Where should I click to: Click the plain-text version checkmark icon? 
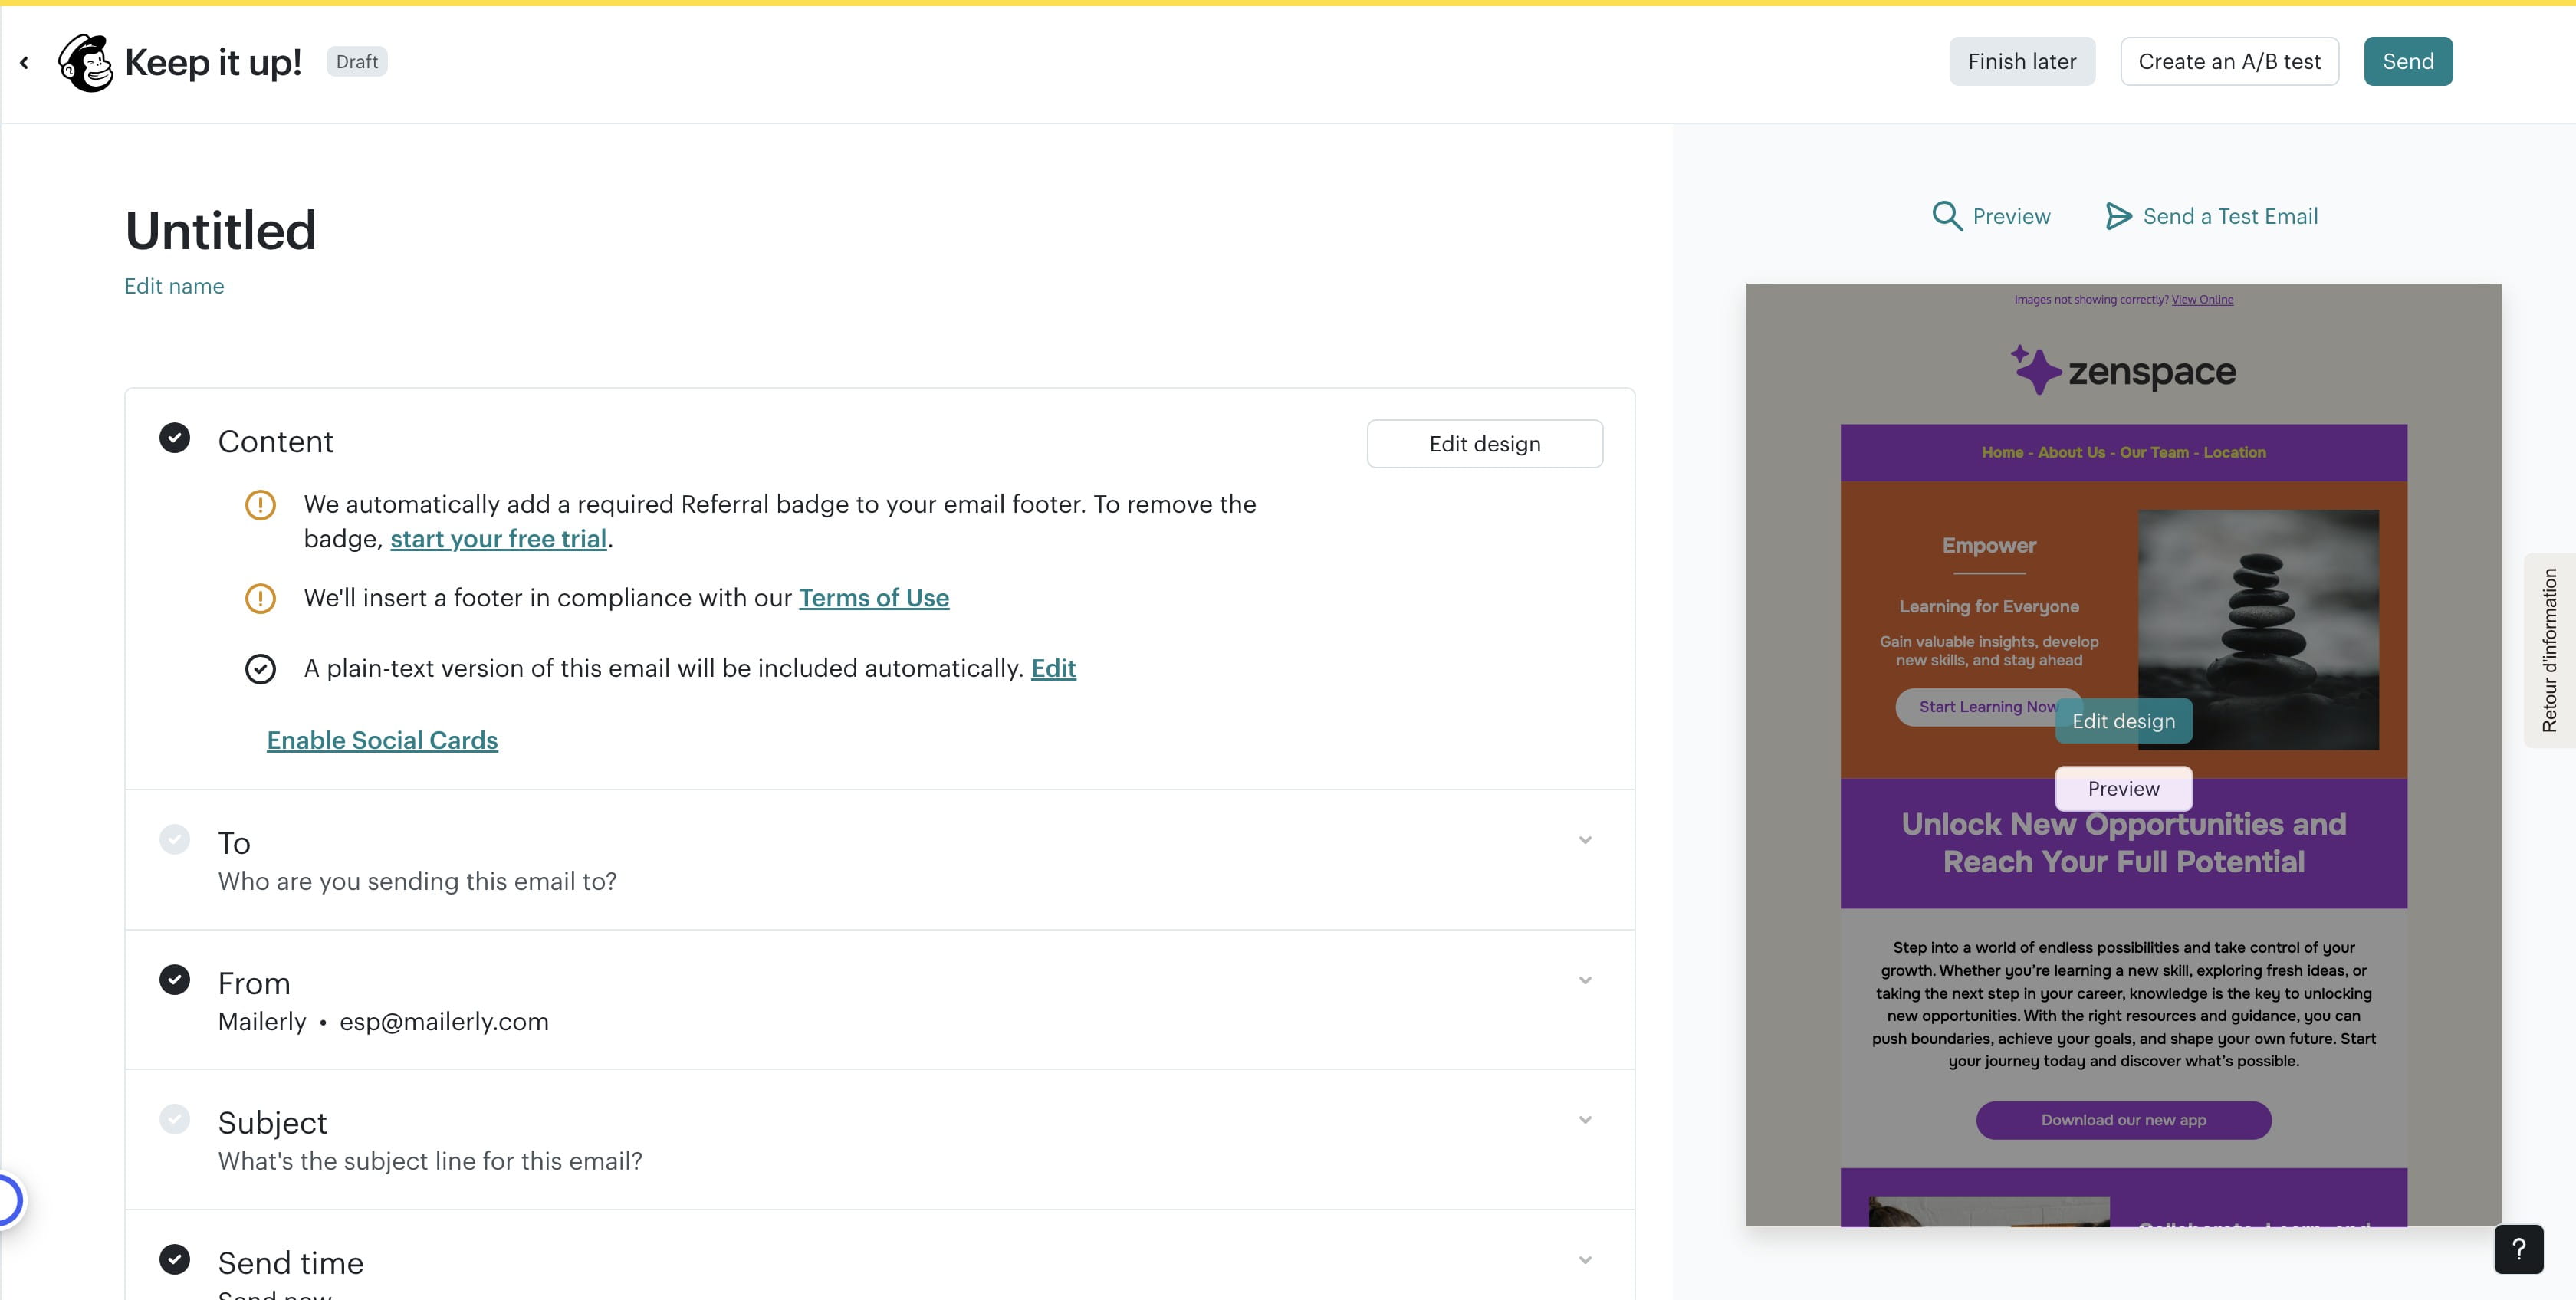260,669
